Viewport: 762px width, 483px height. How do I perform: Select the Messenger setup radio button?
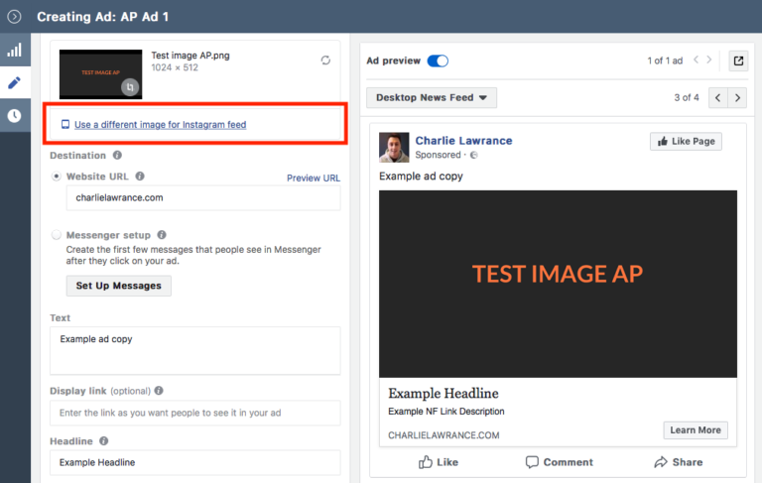pyautogui.click(x=57, y=235)
